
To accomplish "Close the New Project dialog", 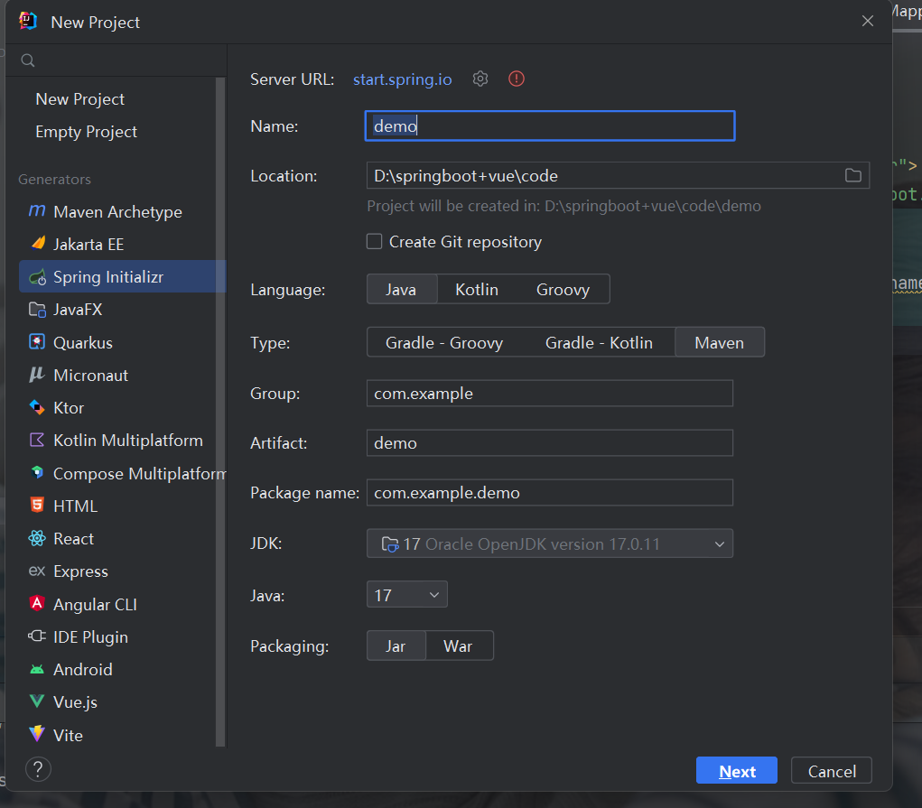I will (867, 21).
